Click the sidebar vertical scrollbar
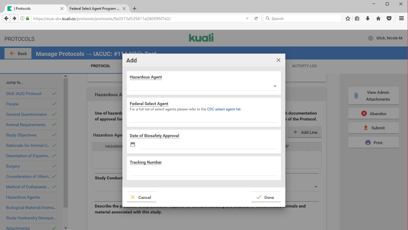The image size is (408, 230). 66,142
